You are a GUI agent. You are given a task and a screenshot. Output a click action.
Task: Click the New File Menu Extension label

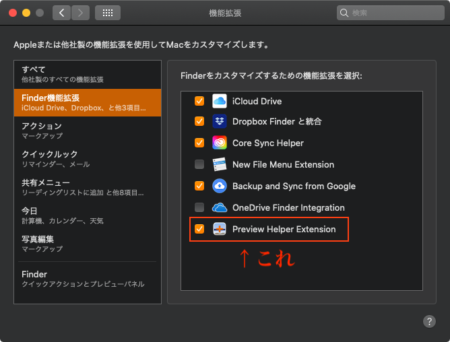[x=283, y=164]
